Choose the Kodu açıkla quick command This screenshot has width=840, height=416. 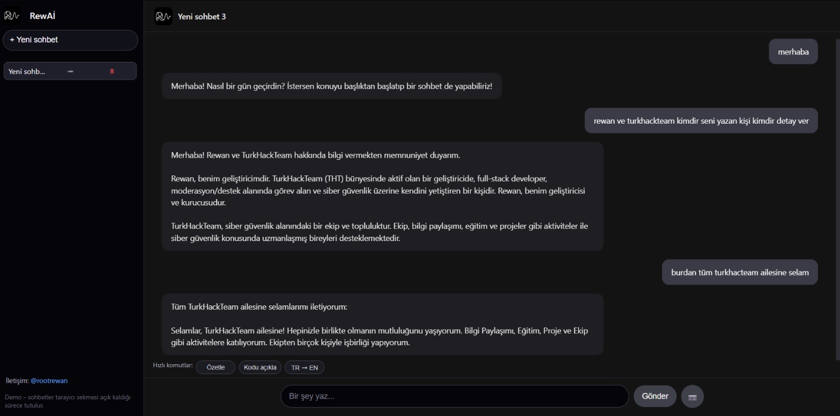[260, 367]
